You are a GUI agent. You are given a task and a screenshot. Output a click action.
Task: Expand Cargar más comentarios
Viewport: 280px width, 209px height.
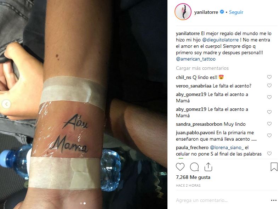(x=202, y=68)
